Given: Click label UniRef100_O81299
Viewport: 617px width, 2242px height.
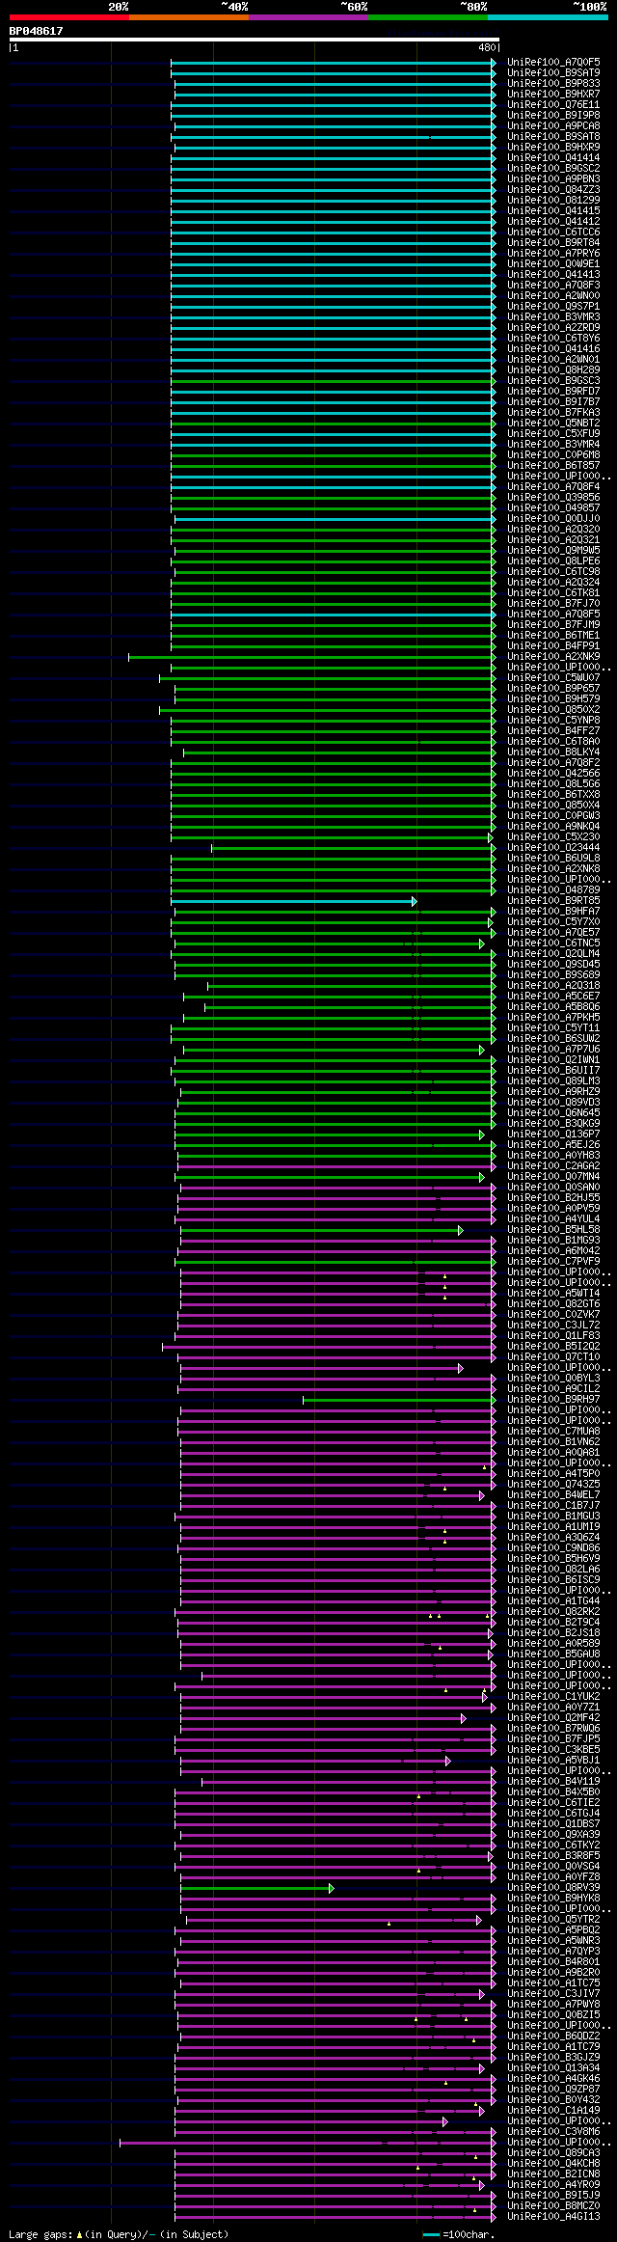Looking at the screenshot, I should [553, 201].
